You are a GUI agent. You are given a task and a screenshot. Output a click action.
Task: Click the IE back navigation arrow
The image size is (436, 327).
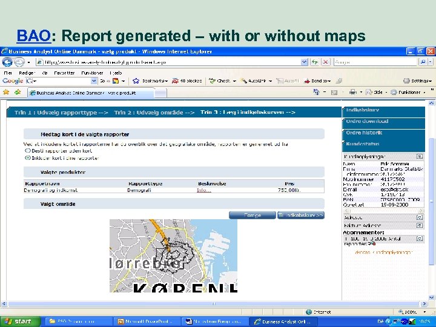click(7, 62)
